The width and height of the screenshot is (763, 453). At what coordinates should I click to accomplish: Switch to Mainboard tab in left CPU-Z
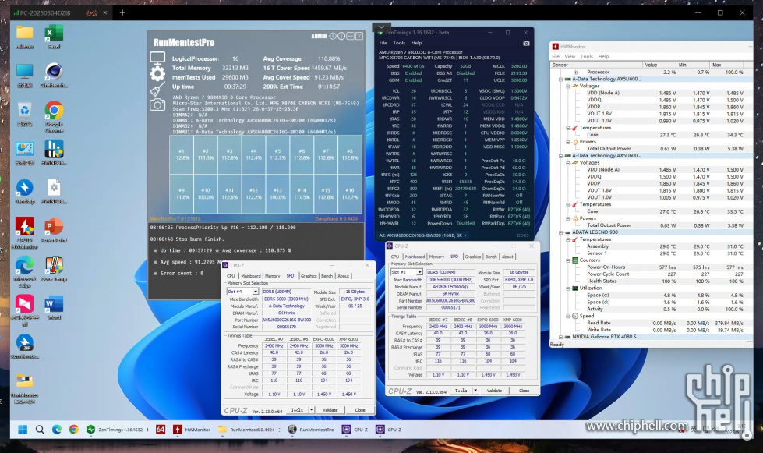click(x=251, y=276)
